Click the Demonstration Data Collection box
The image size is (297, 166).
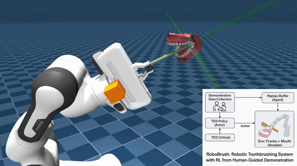220,102
